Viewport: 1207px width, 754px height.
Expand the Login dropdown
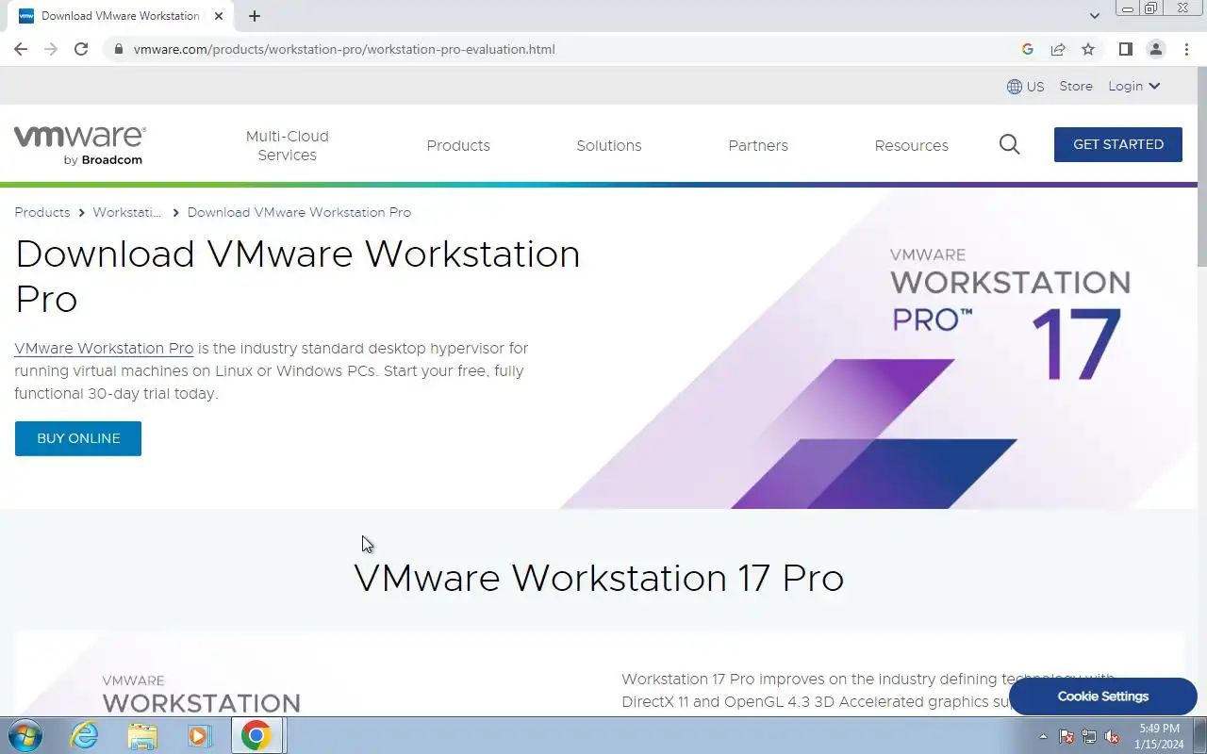pyautogui.click(x=1133, y=86)
